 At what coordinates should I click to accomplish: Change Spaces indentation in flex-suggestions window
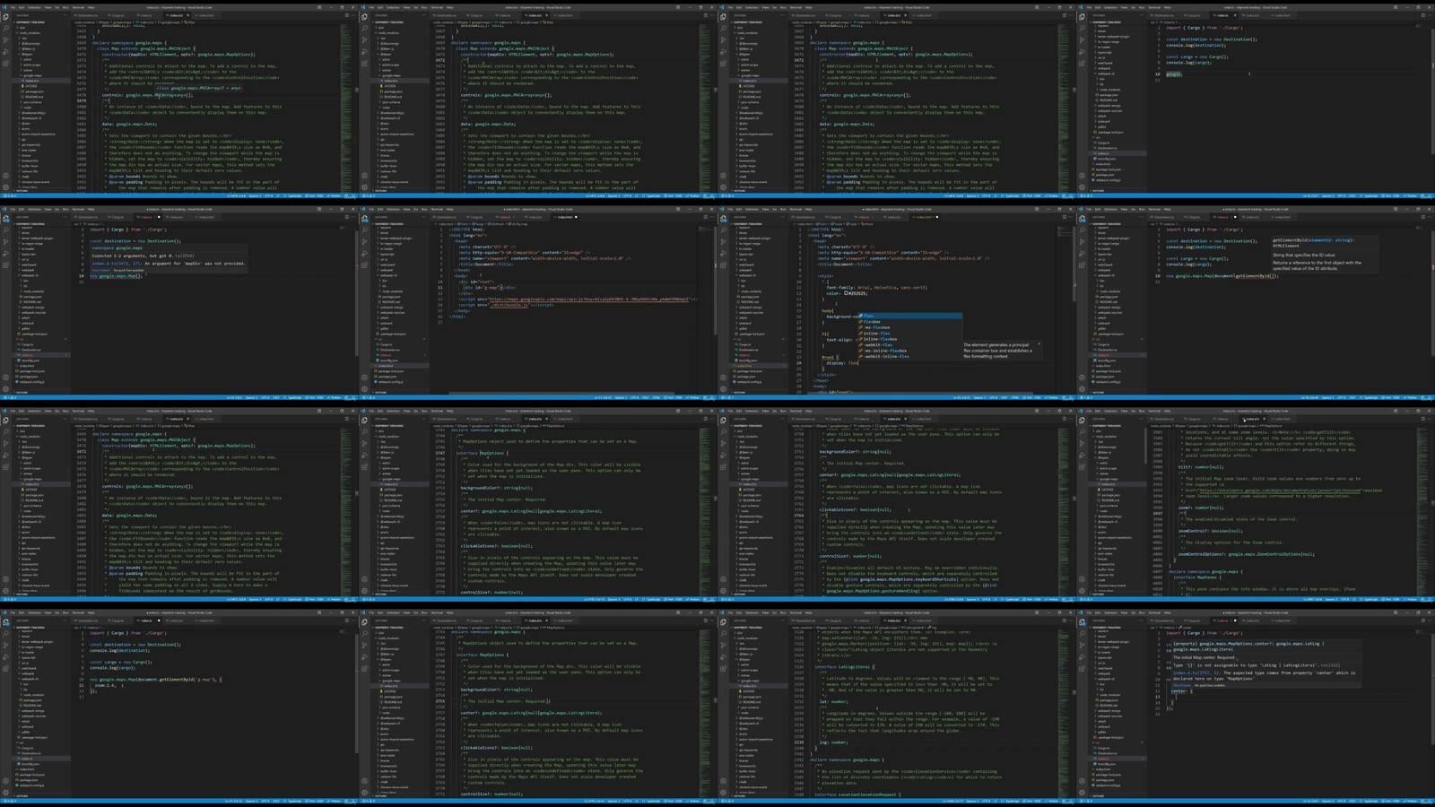978,397
